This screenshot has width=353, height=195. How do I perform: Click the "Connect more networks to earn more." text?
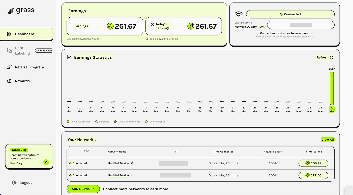[x=136, y=189]
